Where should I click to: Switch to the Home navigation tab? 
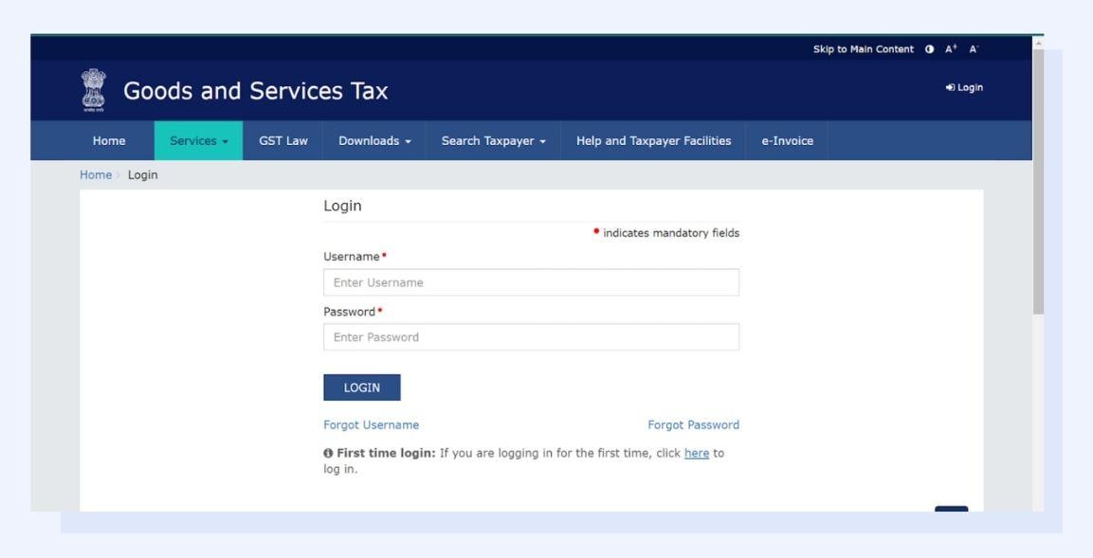[x=108, y=139]
